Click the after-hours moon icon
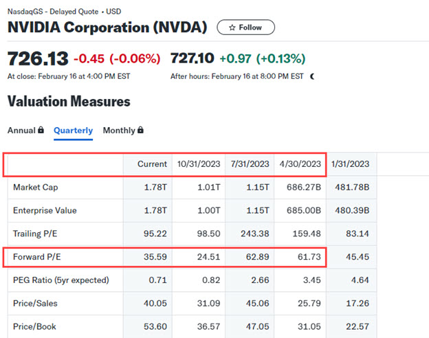Screen dimensions: 429x338 [312, 76]
